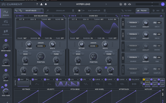Click the link icon above Delay knob
The image size is (166, 103).
[6, 70]
